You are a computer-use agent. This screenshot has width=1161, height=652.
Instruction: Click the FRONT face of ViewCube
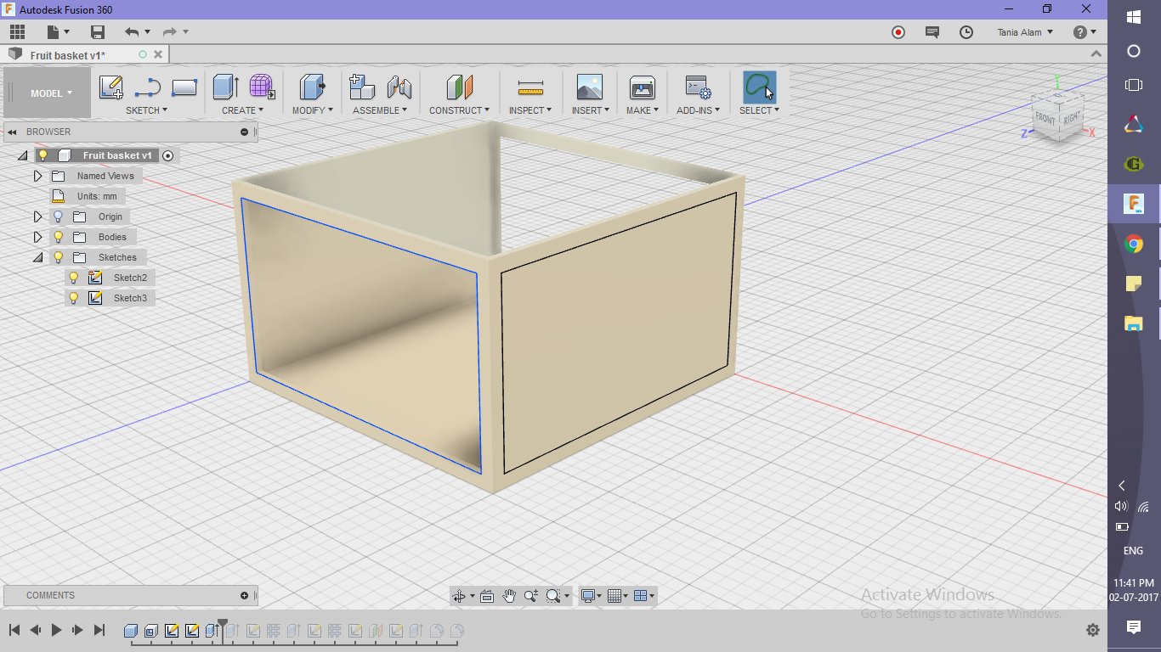coord(1045,119)
